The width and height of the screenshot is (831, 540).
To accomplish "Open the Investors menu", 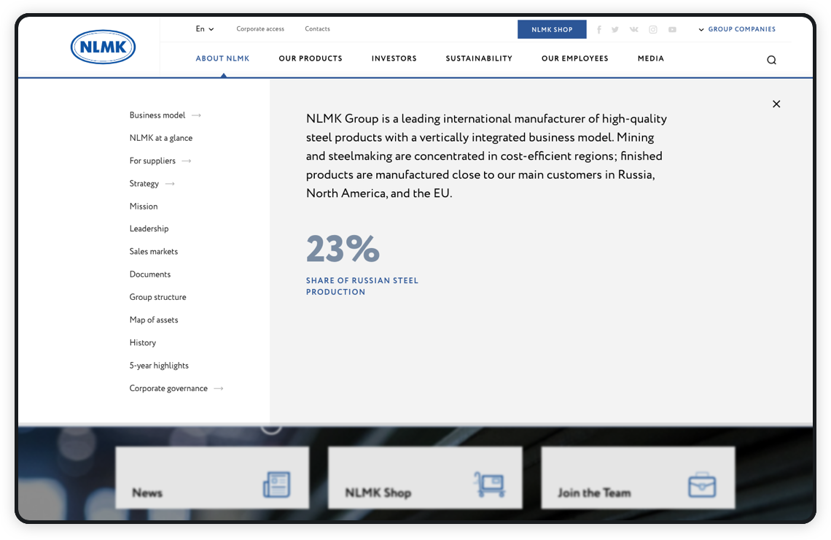I will 394,58.
